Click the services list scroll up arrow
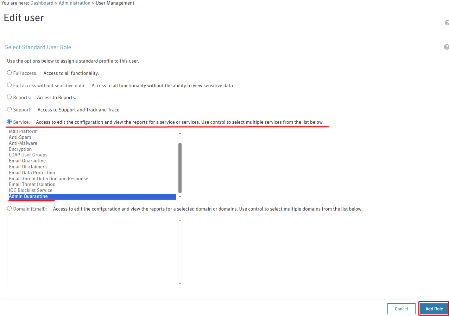Viewport: 449px width, 316px height. pos(180,134)
